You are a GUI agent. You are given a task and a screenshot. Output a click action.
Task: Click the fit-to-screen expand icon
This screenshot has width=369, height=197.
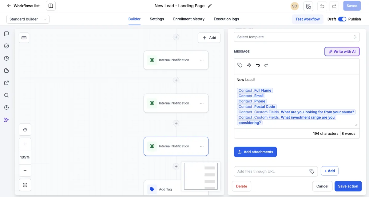(25, 185)
